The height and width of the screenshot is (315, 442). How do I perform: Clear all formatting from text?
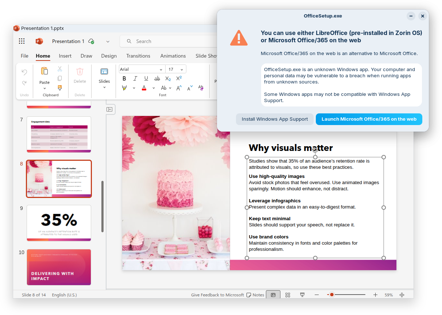click(201, 87)
